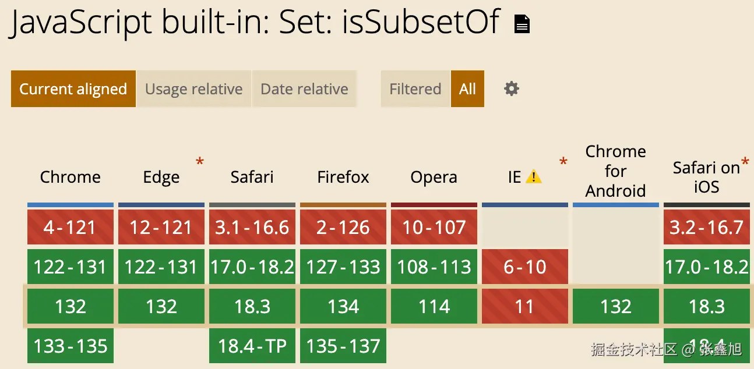Click the red asterisk beside the IE column
The image size is (754, 369).
(563, 162)
